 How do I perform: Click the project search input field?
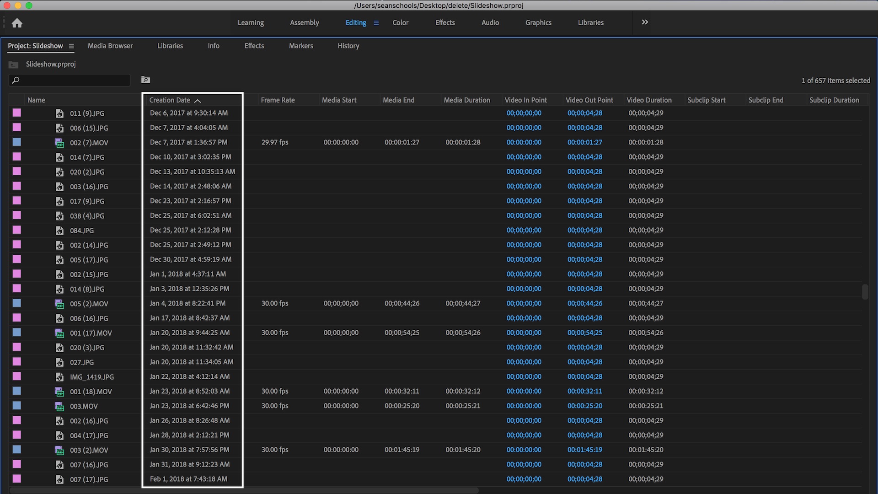(x=73, y=81)
